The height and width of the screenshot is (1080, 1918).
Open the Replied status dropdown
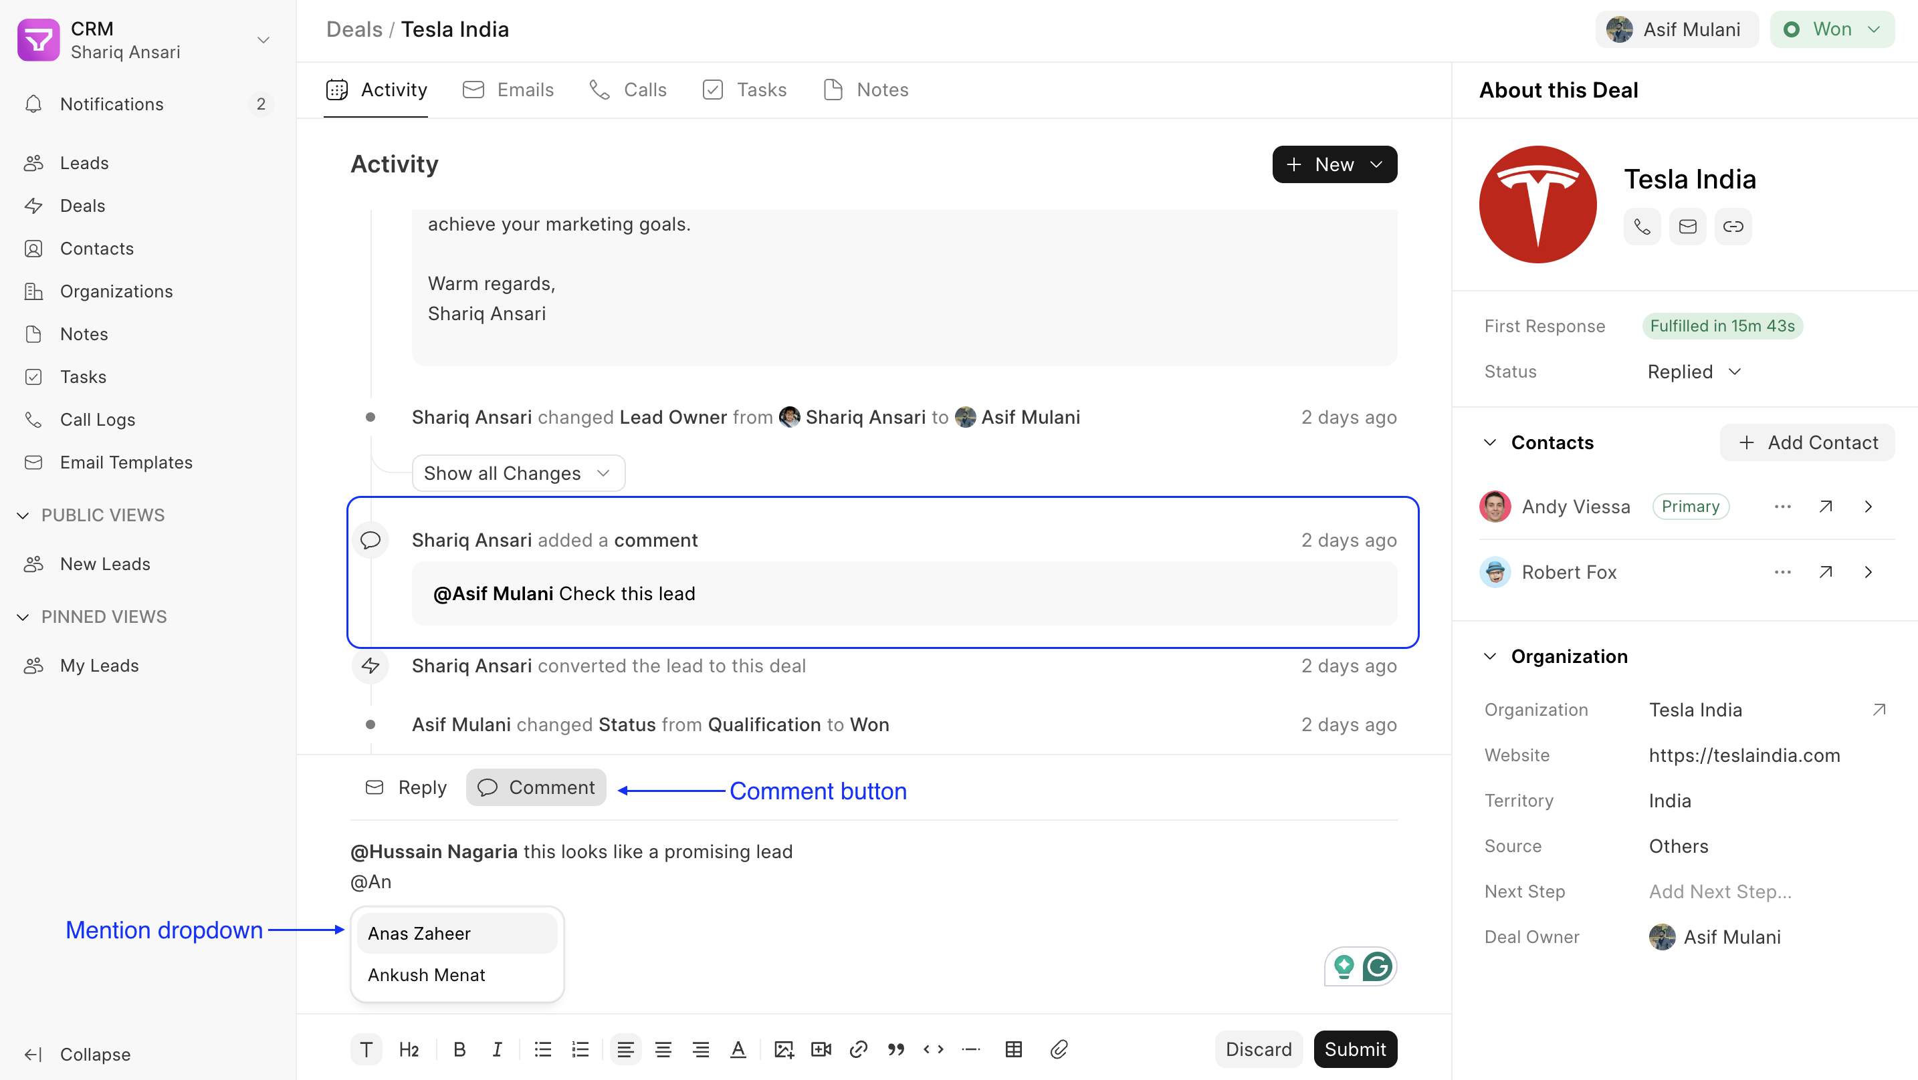tap(1694, 372)
